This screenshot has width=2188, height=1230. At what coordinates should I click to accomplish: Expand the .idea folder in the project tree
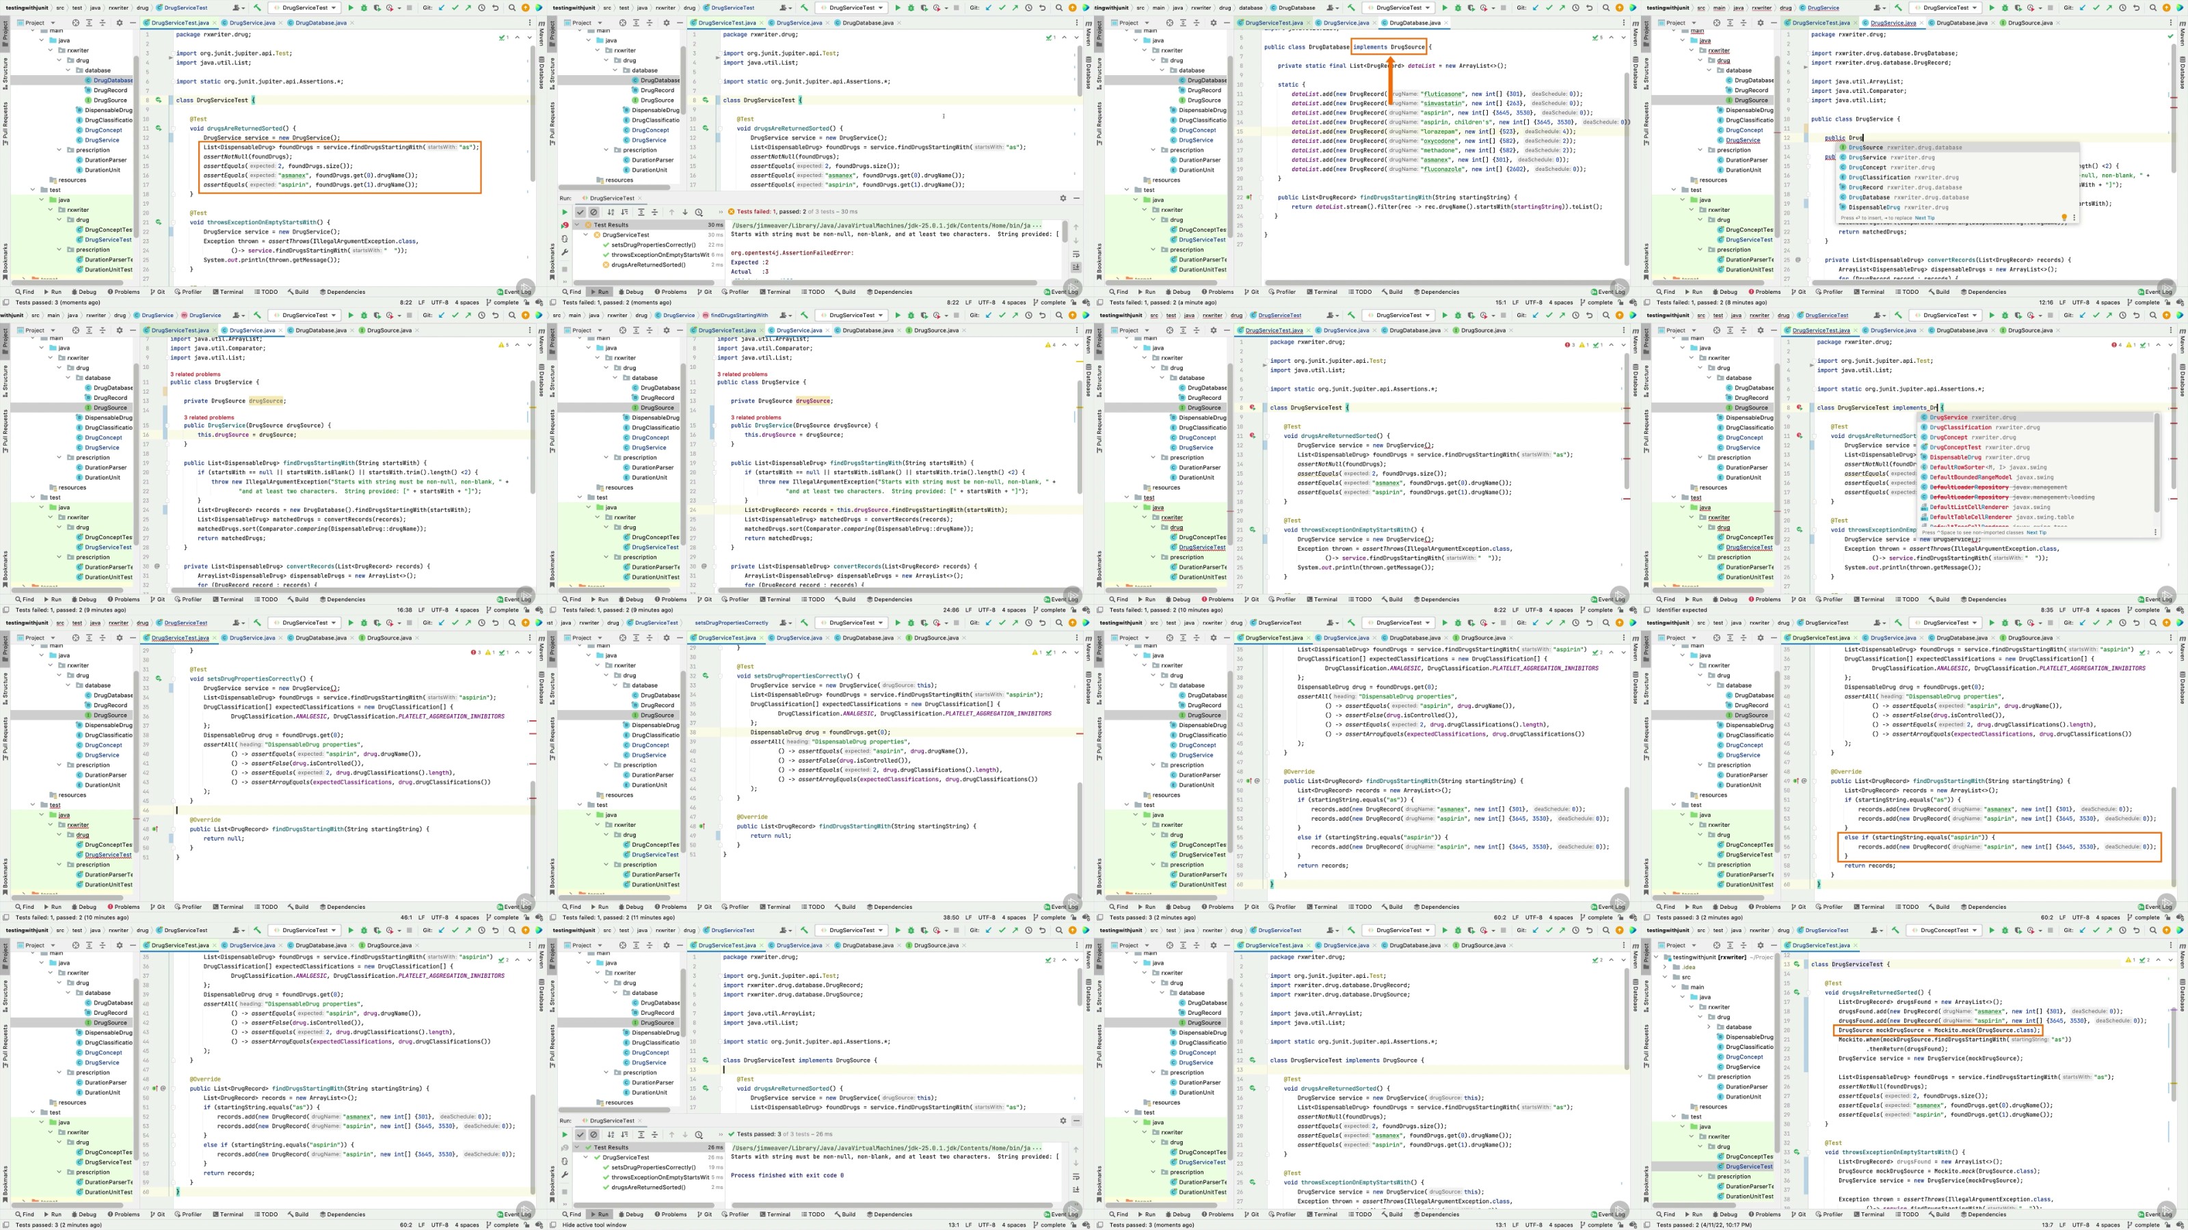(1666, 967)
